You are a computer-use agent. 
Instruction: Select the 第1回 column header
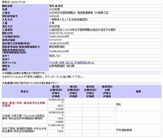(x=56, y=87)
